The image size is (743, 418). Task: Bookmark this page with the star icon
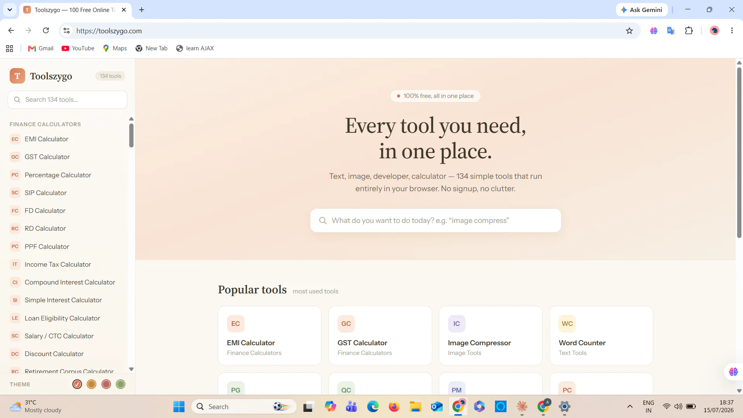629,31
